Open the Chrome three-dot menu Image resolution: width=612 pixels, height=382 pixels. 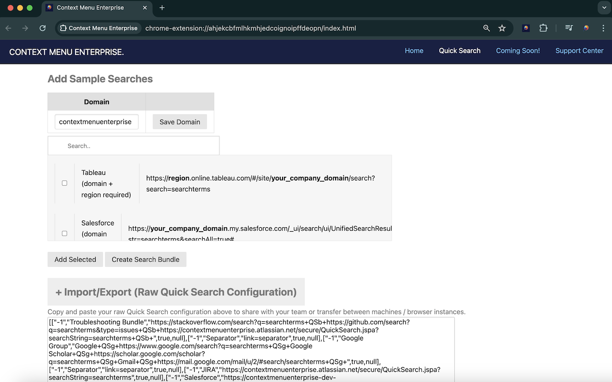pyautogui.click(x=604, y=28)
